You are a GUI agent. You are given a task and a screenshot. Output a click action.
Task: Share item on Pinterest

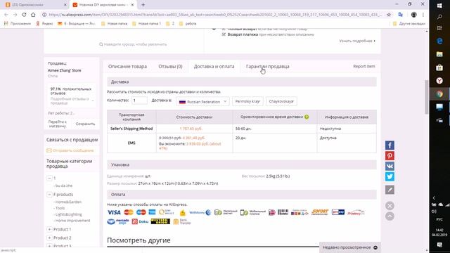tap(390, 156)
